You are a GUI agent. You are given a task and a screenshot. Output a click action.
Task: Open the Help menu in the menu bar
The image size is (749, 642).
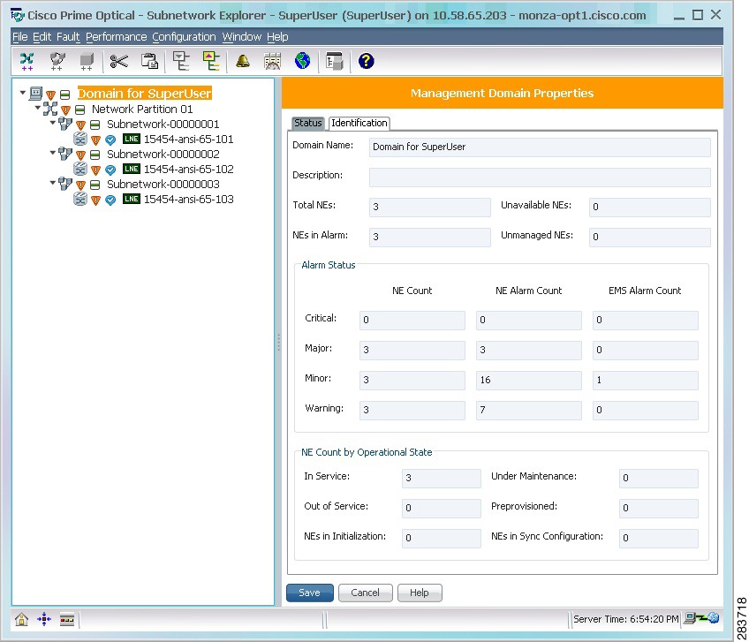point(277,37)
